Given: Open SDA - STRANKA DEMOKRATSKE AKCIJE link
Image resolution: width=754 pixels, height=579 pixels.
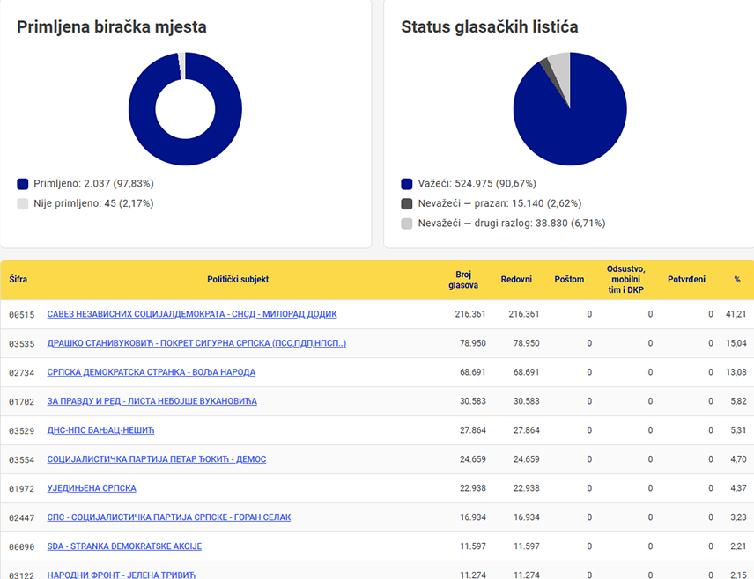Looking at the screenshot, I should [x=124, y=546].
